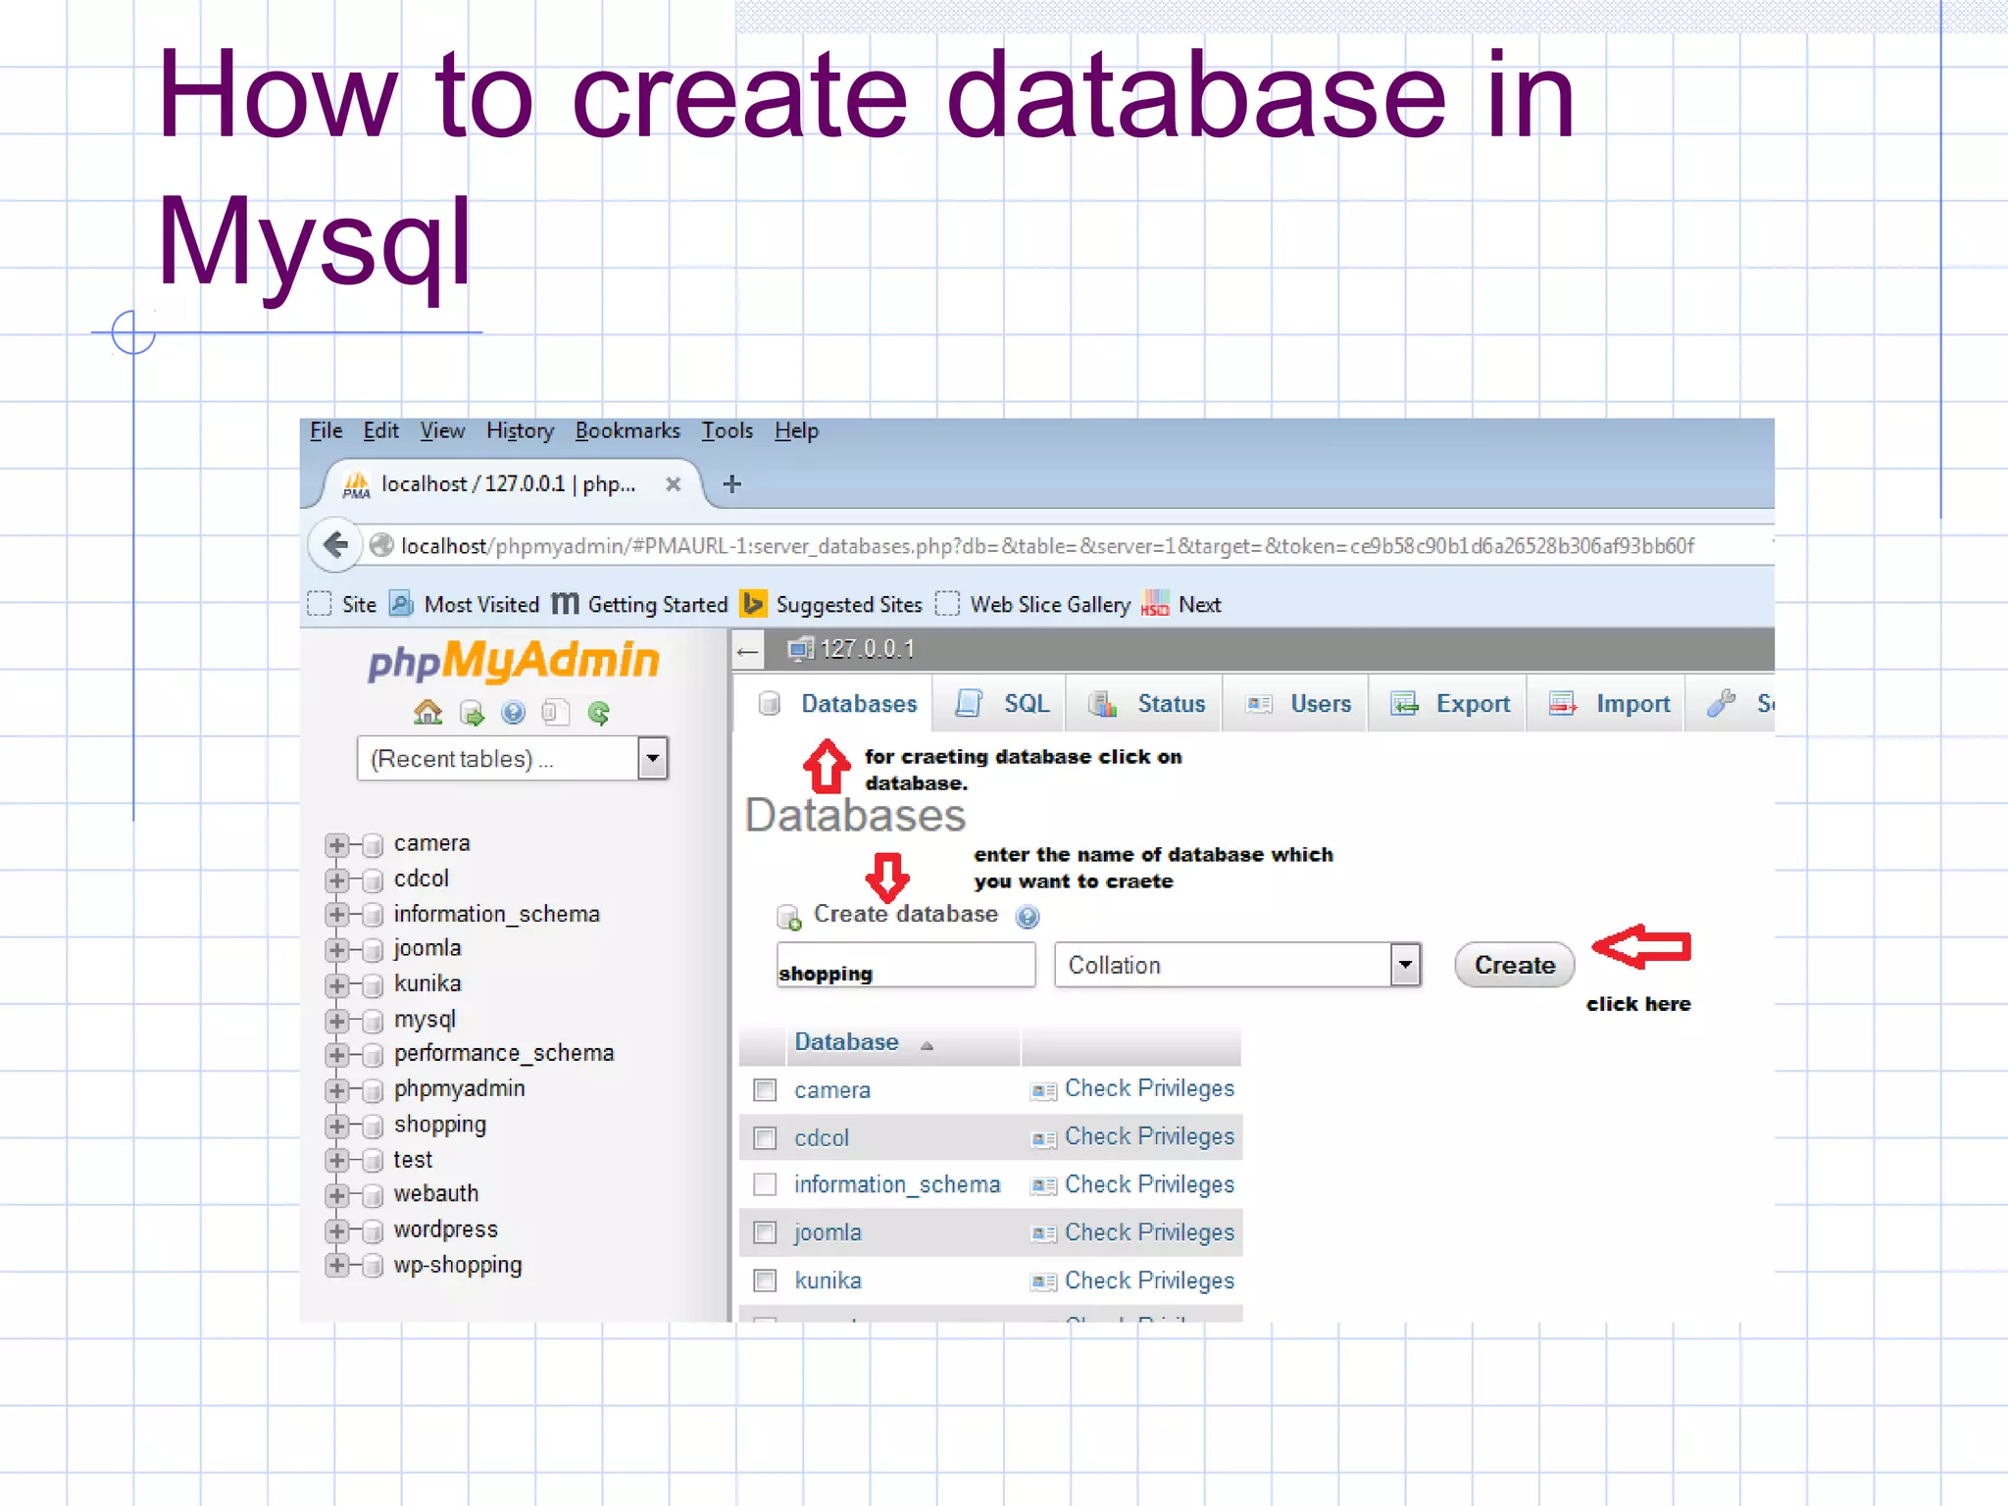Screen dimensions: 2008x1506
Task: Click the globe site identity icon
Action: (x=381, y=545)
